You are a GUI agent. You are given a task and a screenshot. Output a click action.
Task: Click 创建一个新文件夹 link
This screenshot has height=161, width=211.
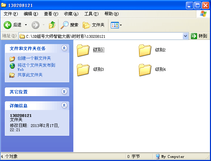pos(34,59)
